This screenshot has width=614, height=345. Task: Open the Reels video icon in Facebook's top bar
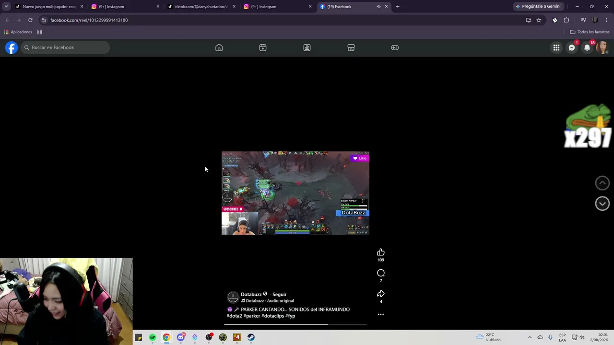(x=263, y=47)
